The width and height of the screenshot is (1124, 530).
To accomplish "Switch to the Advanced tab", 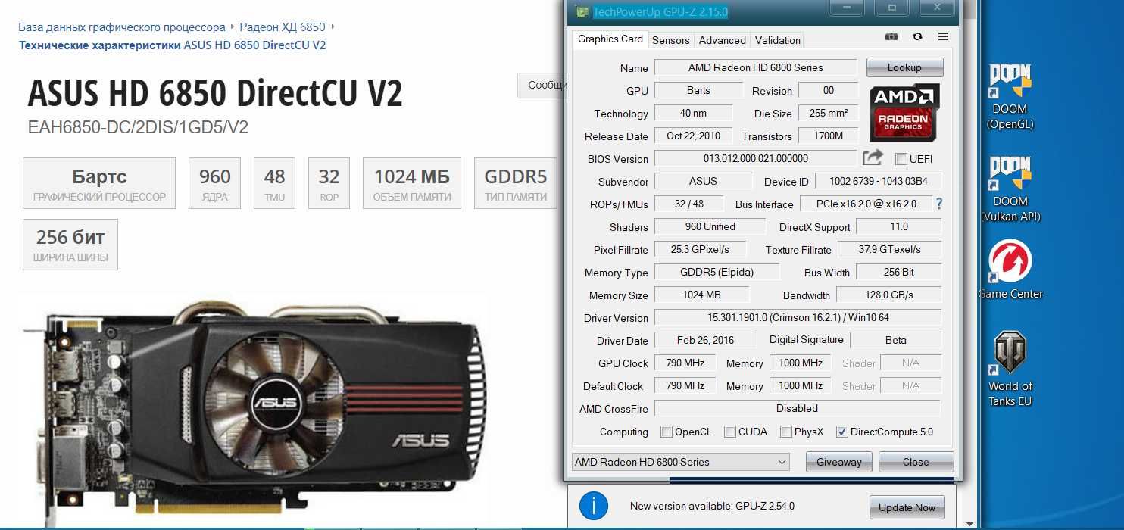I will pos(722,40).
